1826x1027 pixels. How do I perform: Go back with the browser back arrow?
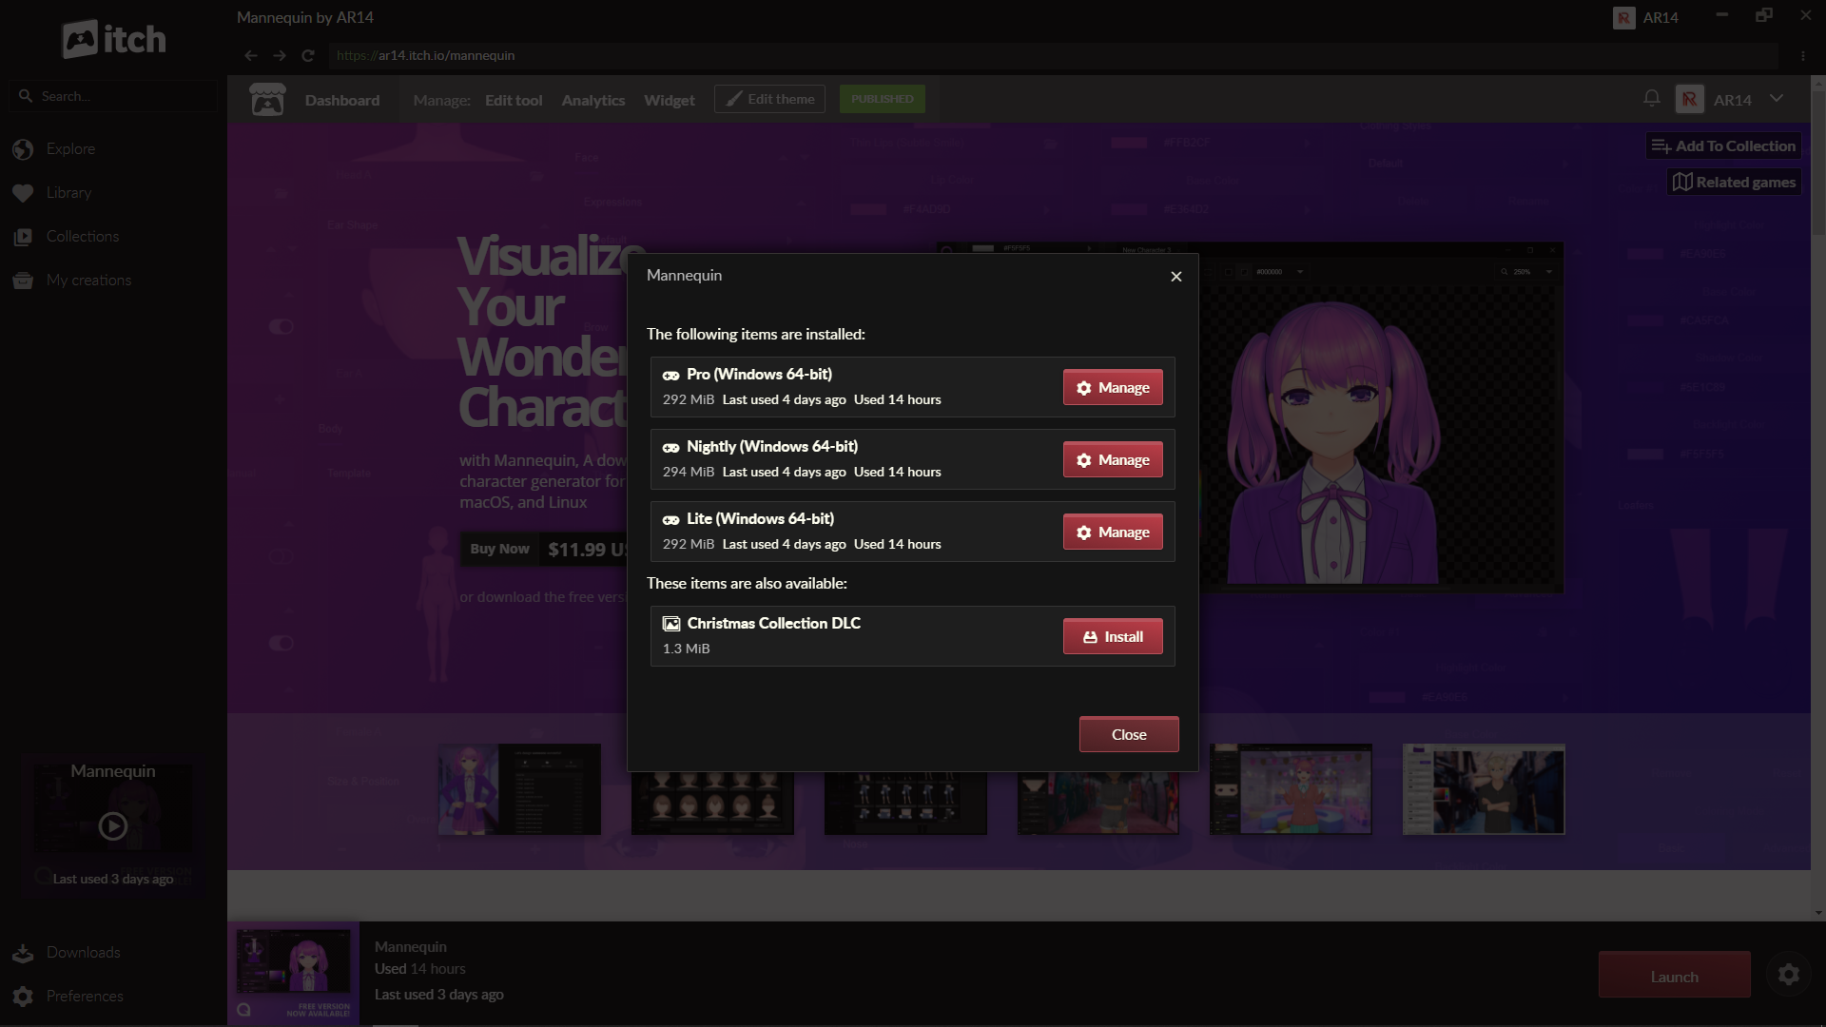click(250, 55)
